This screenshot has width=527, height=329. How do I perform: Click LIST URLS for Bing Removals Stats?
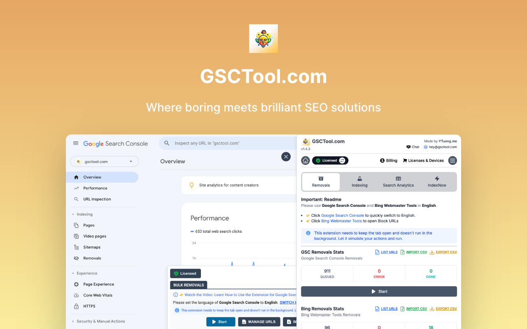tap(386, 308)
